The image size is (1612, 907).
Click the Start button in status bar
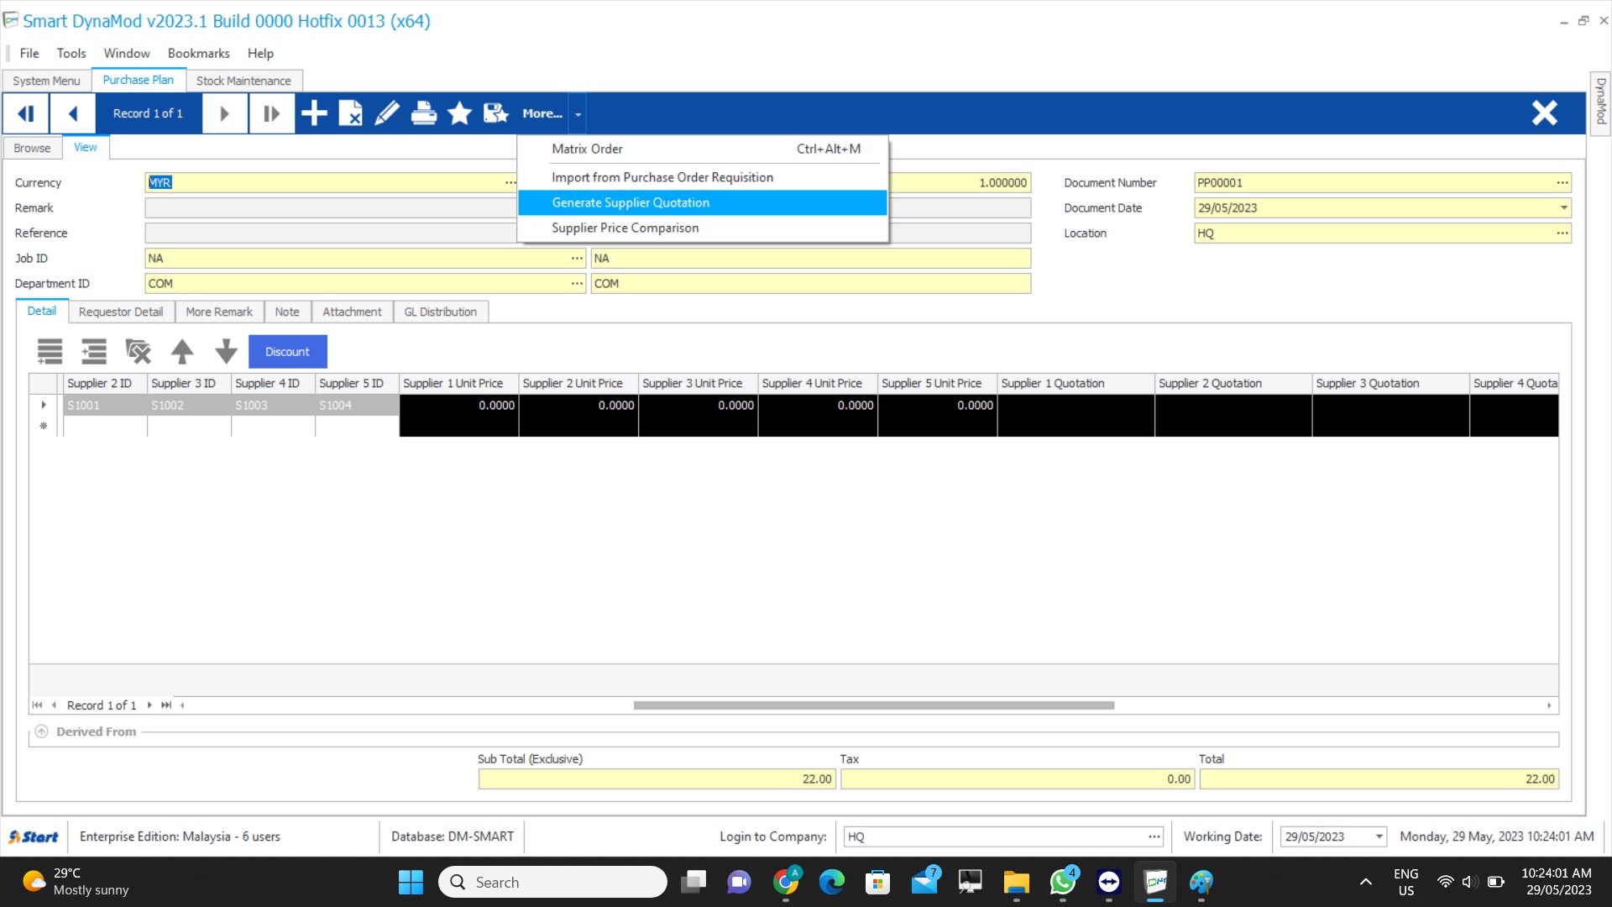34,836
